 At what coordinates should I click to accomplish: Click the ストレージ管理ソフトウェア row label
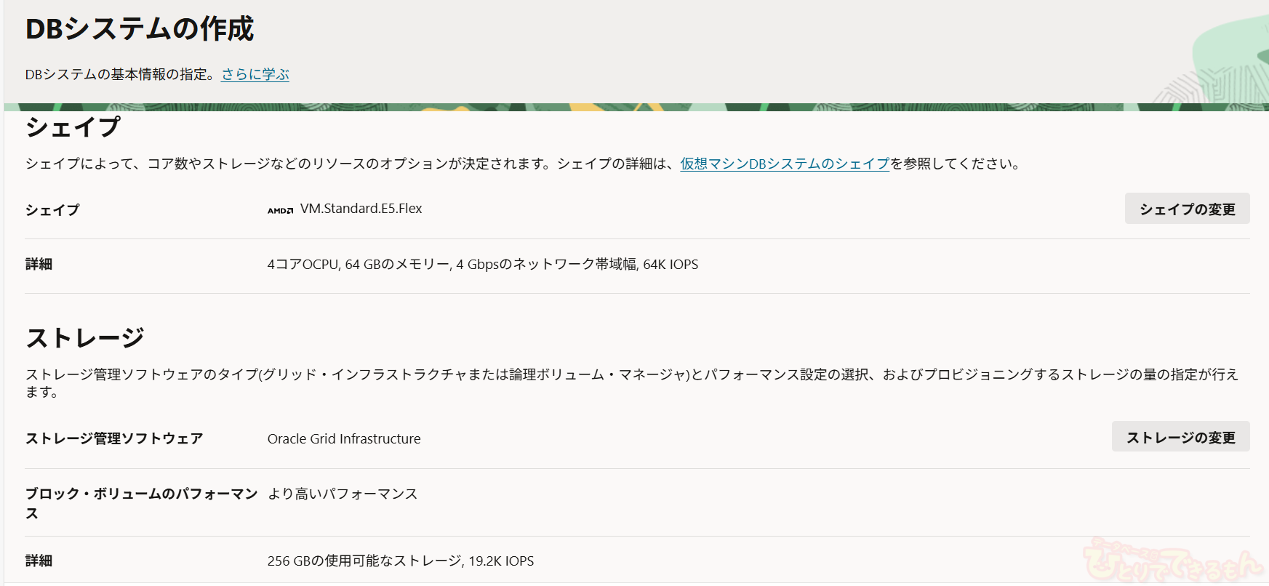(114, 438)
